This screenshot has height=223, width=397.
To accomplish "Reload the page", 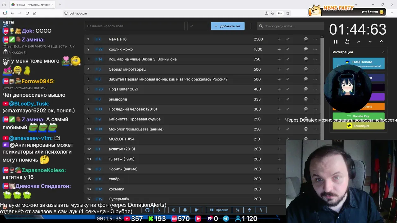I will [x=27, y=13].
